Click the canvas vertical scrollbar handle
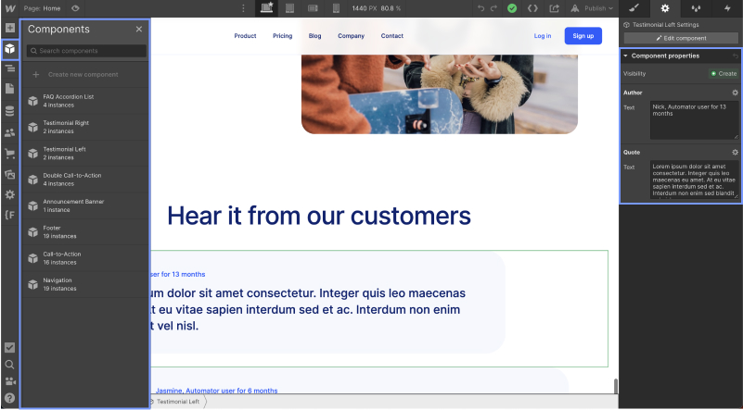This screenshot has width=743, height=410. (x=616, y=386)
